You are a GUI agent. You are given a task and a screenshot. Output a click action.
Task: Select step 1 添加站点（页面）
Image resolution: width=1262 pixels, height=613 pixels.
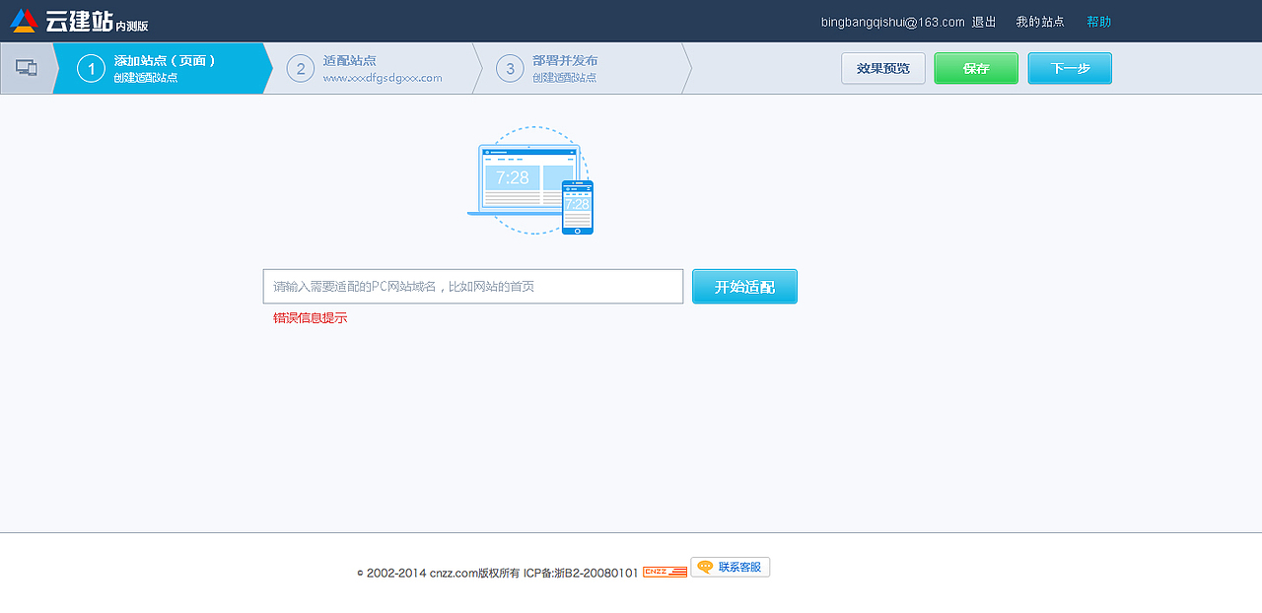click(x=162, y=68)
